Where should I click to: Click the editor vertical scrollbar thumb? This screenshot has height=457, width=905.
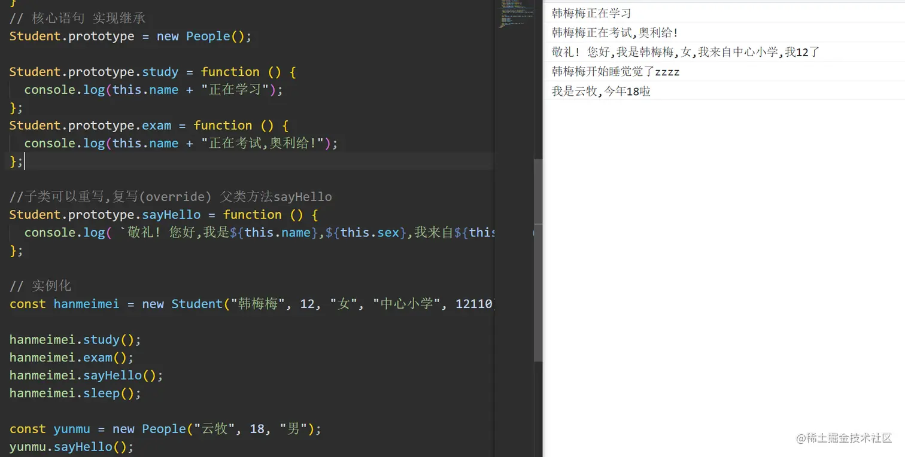[x=538, y=260]
